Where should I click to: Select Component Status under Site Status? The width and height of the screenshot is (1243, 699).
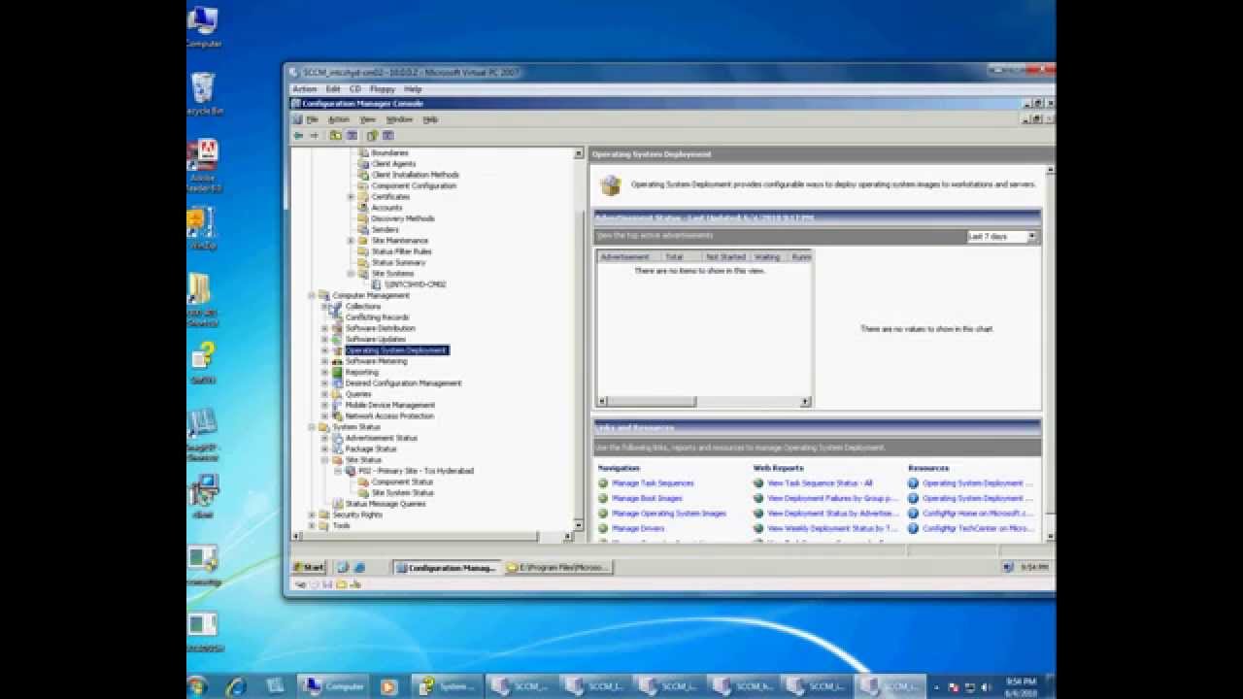pos(402,482)
